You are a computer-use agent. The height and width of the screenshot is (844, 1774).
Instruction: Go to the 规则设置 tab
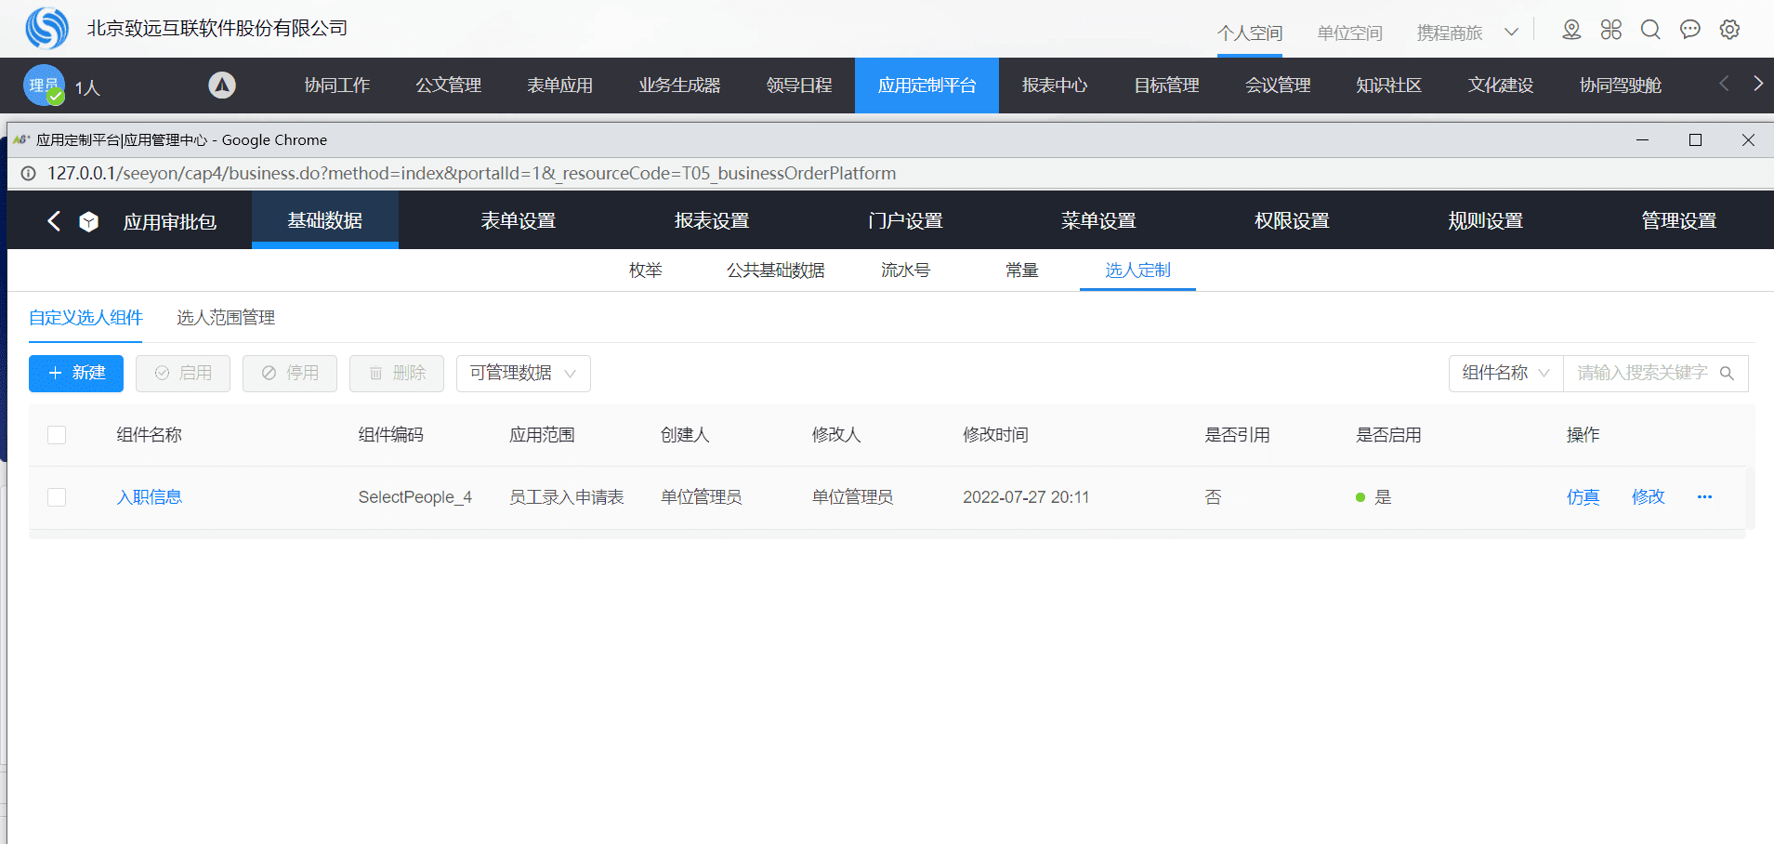point(1485,220)
